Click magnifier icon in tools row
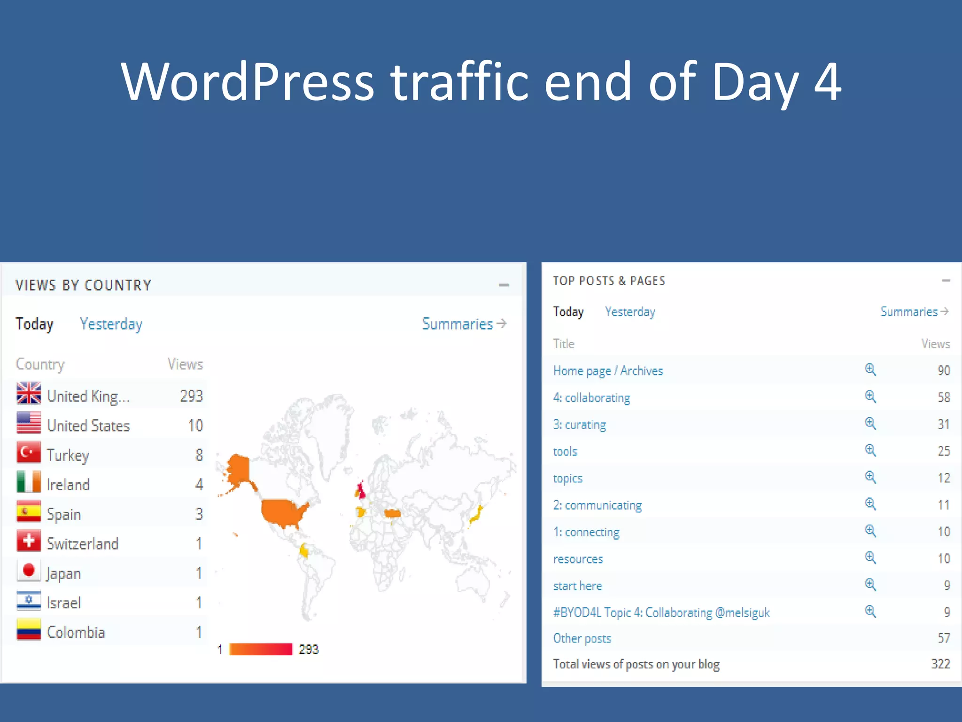This screenshot has width=962, height=722. 870,450
